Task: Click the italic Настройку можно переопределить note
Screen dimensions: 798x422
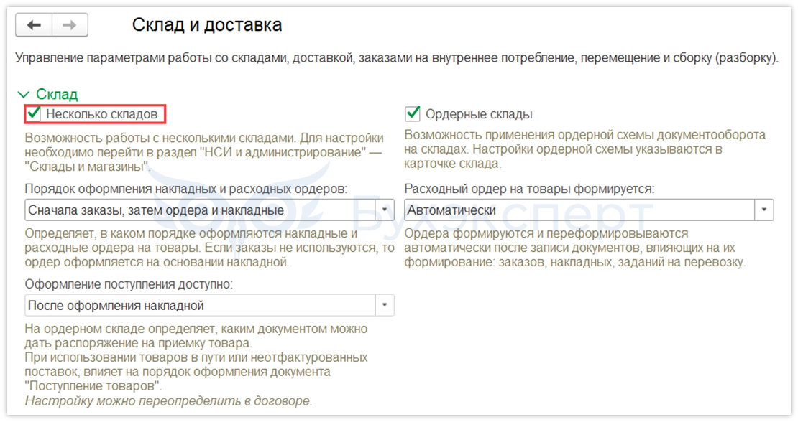Action: [x=168, y=400]
